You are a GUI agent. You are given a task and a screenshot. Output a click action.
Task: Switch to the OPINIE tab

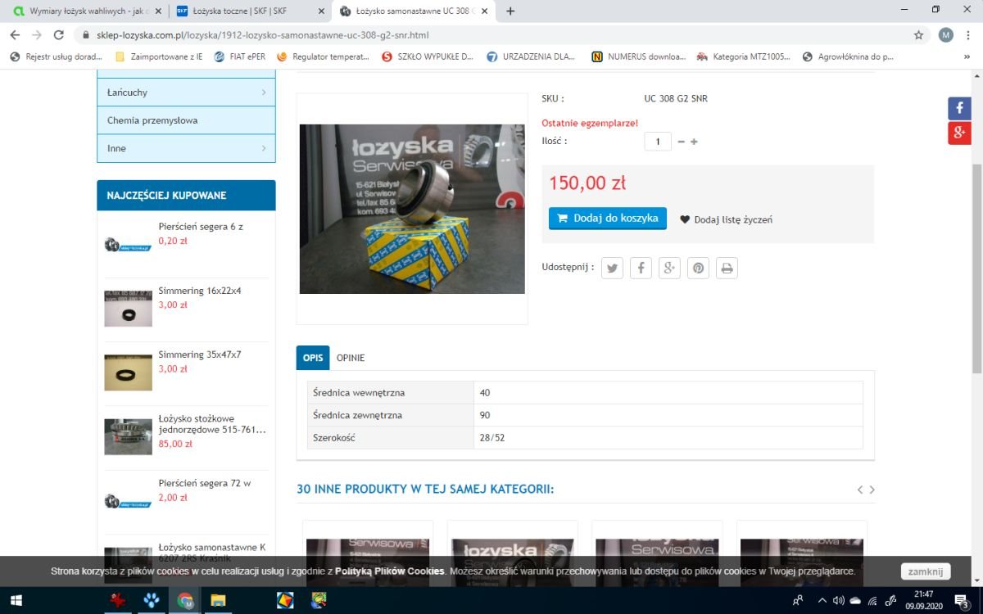point(351,358)
